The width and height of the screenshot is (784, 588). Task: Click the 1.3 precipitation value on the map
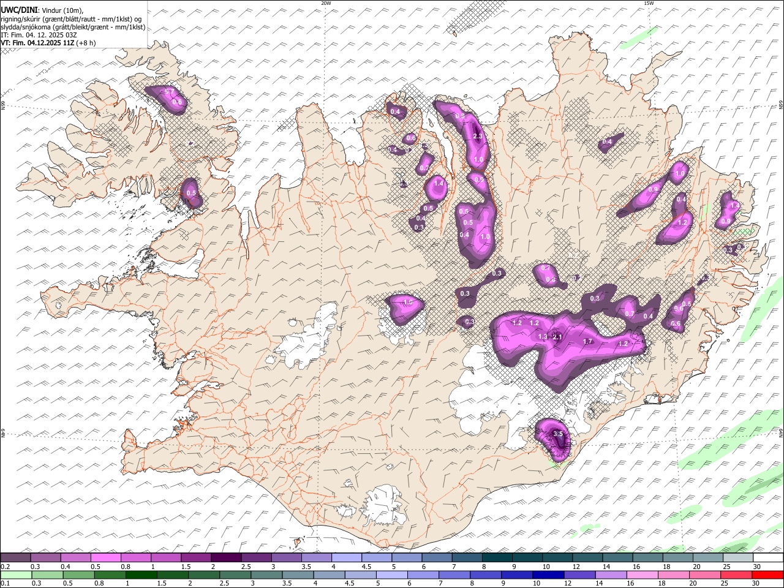point(542,337)
